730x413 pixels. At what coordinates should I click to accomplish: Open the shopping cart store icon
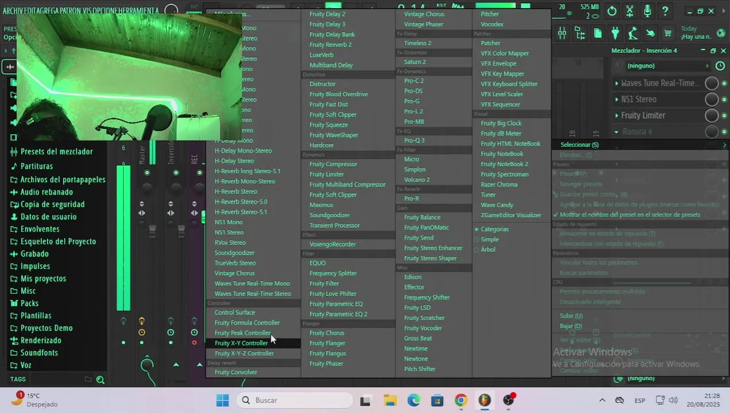coord(667,33)
